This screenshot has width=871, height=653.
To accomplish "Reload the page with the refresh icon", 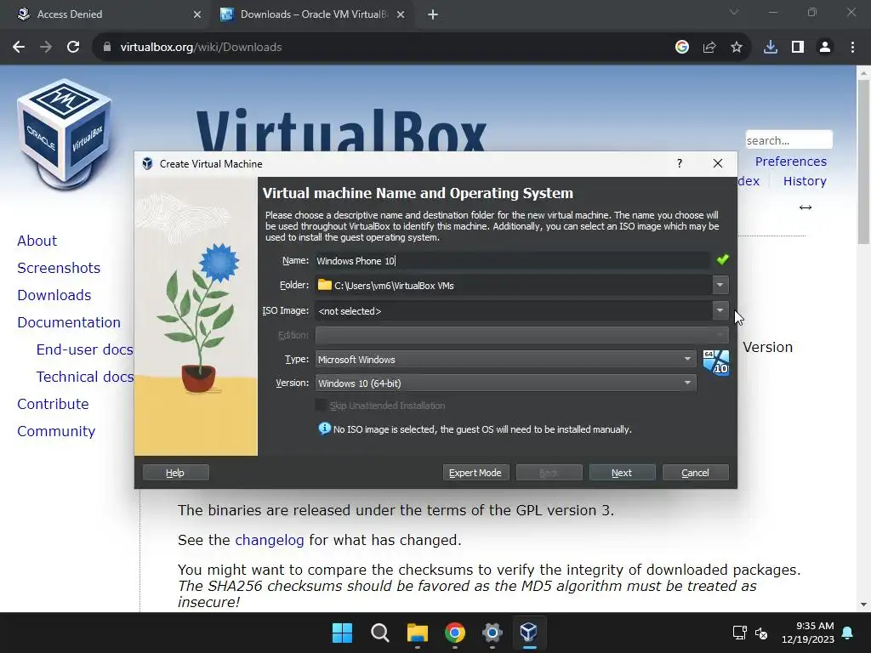I will coord(73,48).
